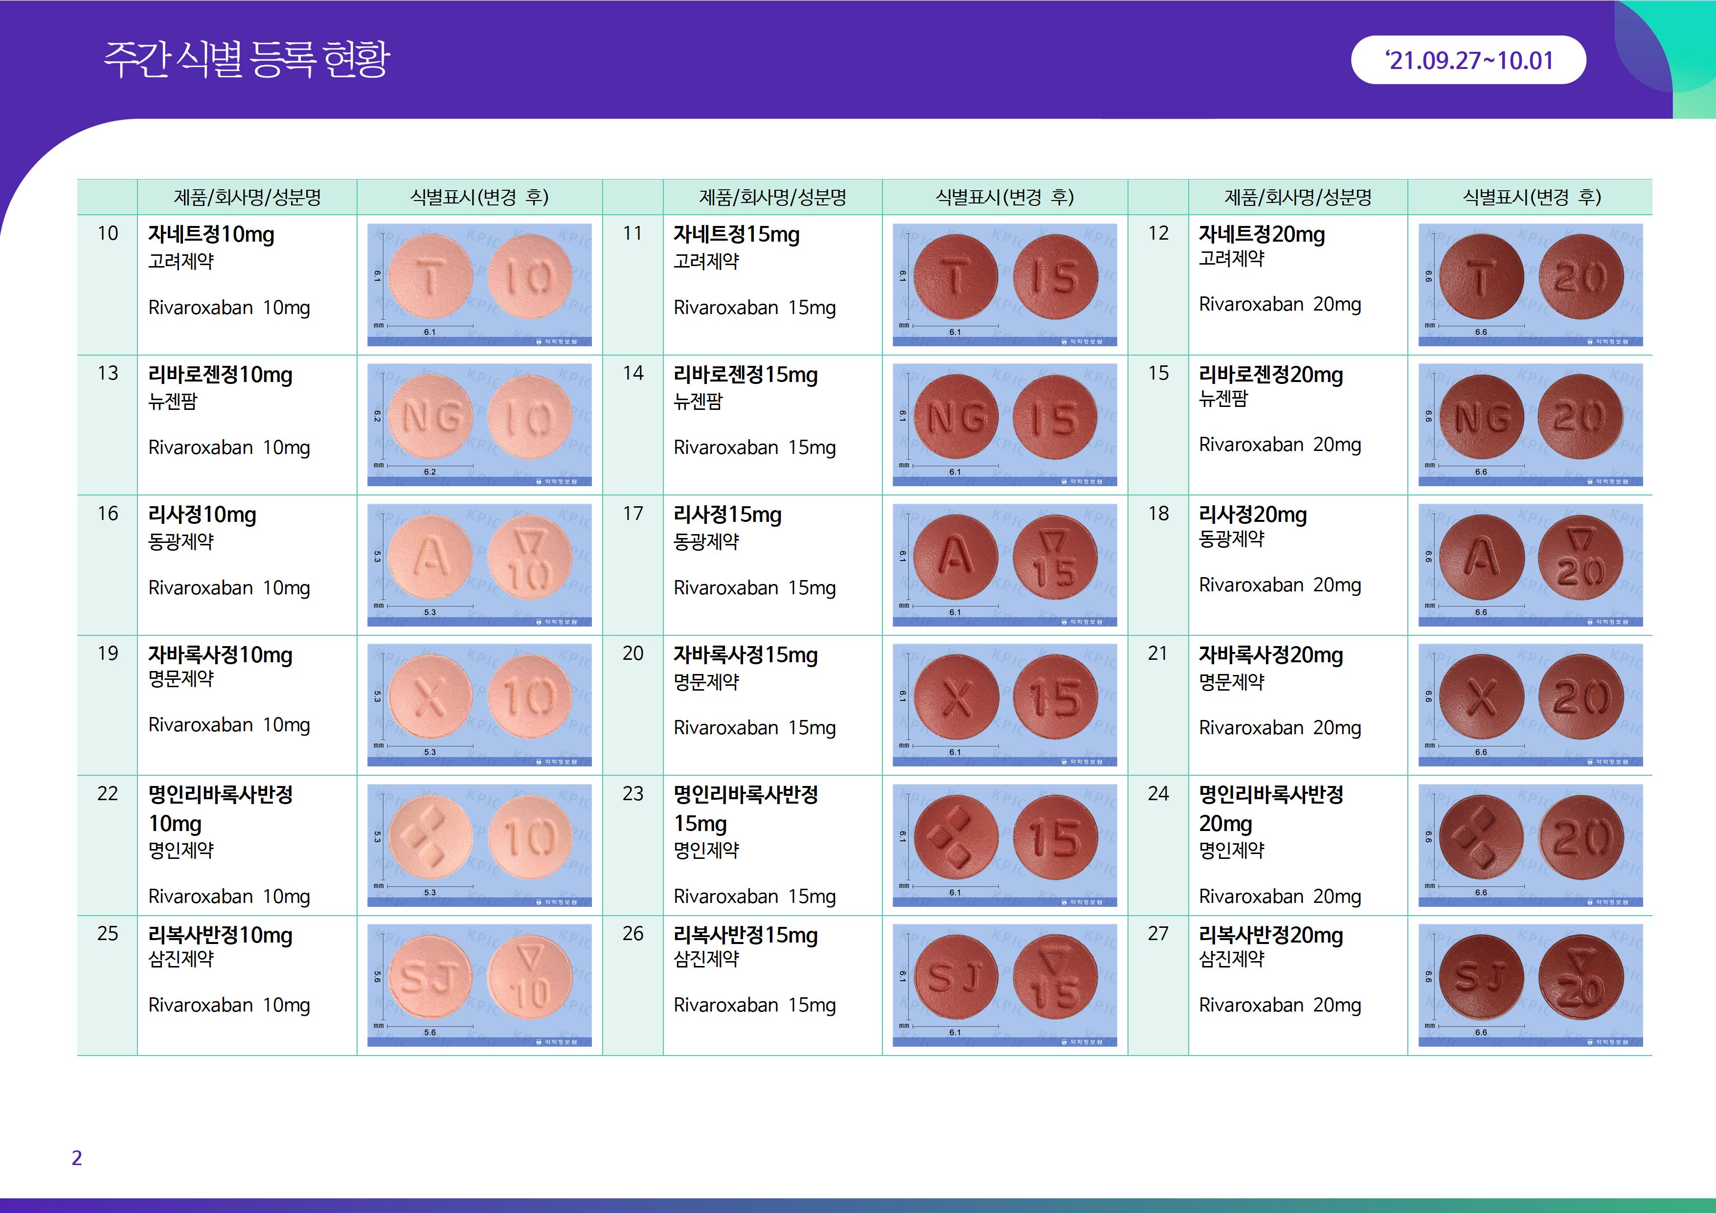Click the rightmost 식별표시(변경 후) column header
This screenshot has width=1716, height=1213.
[x=1531, y=197]
